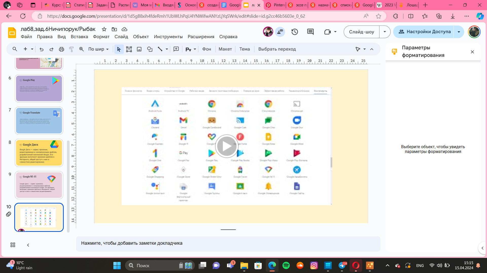487x273 pixels.
Task: Select slide 9 Google WI-FI thumbnail
Action: [x=39, y=185]
